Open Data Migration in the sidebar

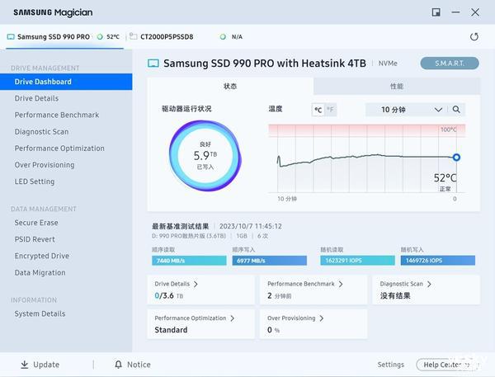pyautogui.click(x=40, y=273)
